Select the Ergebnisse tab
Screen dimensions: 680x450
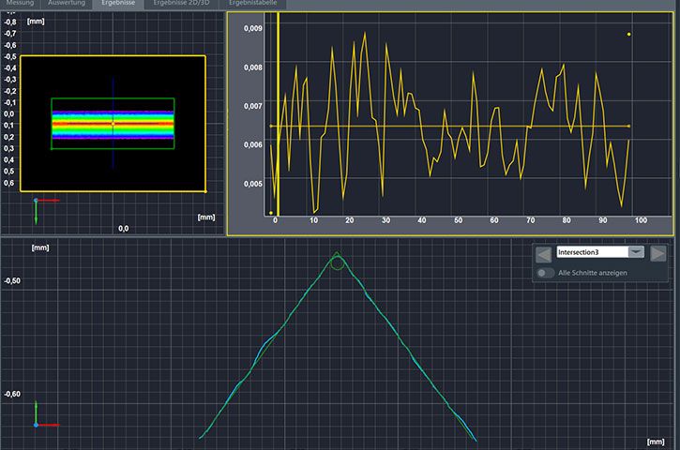[118, 4]
